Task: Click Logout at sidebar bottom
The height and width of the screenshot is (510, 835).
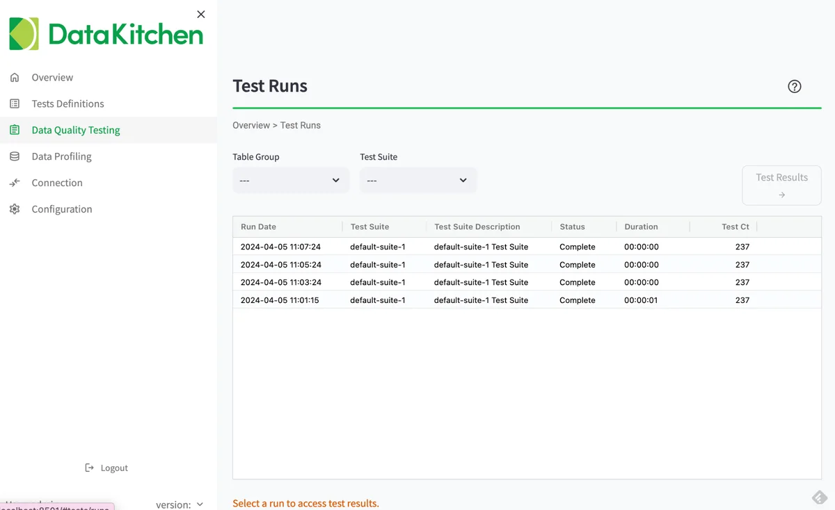Action: coord(114,468)
